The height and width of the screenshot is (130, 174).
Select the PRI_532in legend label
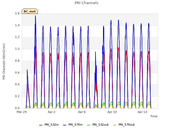(x=52, y=125)
